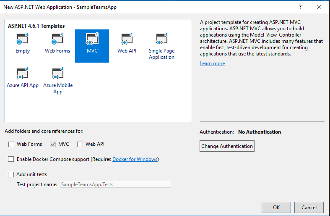Select the MVC template icon
Screen dimensions: 330x216
[x=92, y=39]
